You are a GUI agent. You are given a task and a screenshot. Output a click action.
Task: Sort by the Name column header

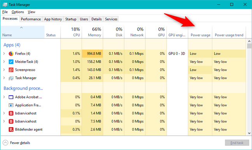(23, 32)
